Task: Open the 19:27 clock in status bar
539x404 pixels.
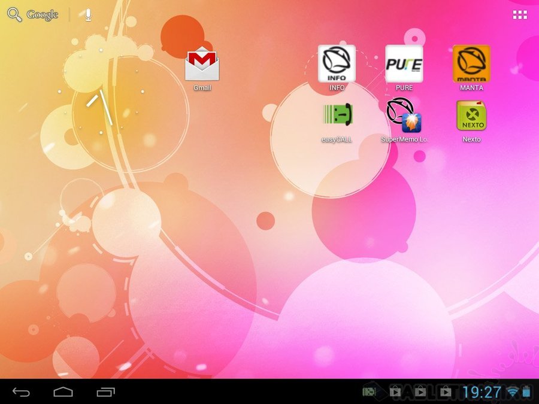Action: pyautogui.click(x=482, y=392)
